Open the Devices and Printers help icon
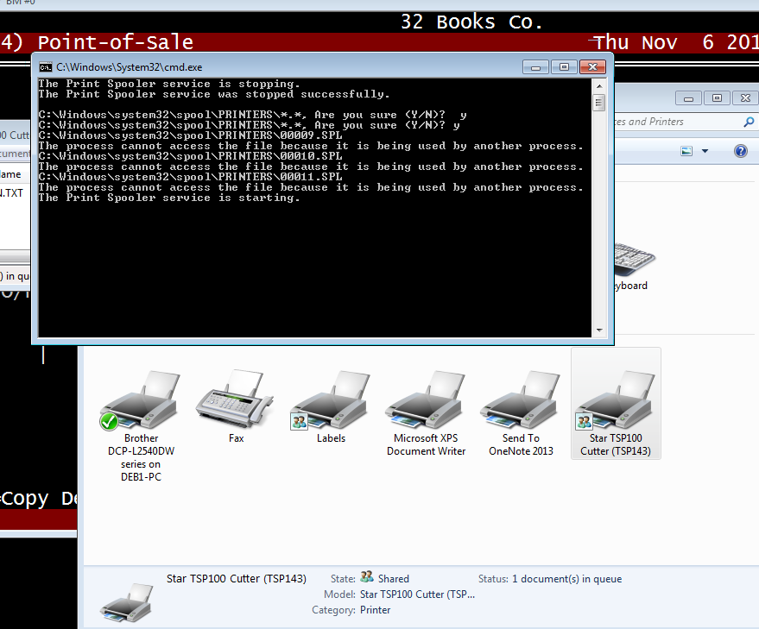This screenshot has height=629, width=759. tap(740, 151)
